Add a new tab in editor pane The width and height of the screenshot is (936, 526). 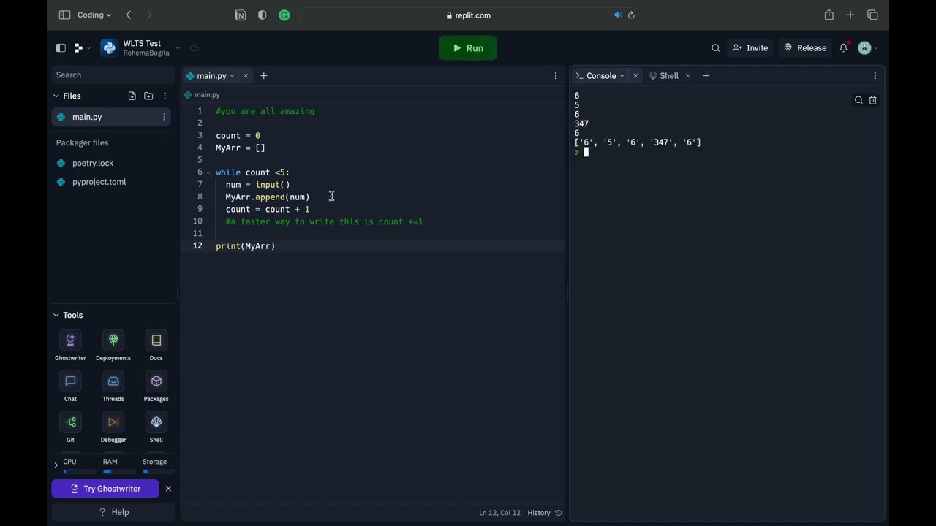264,76
